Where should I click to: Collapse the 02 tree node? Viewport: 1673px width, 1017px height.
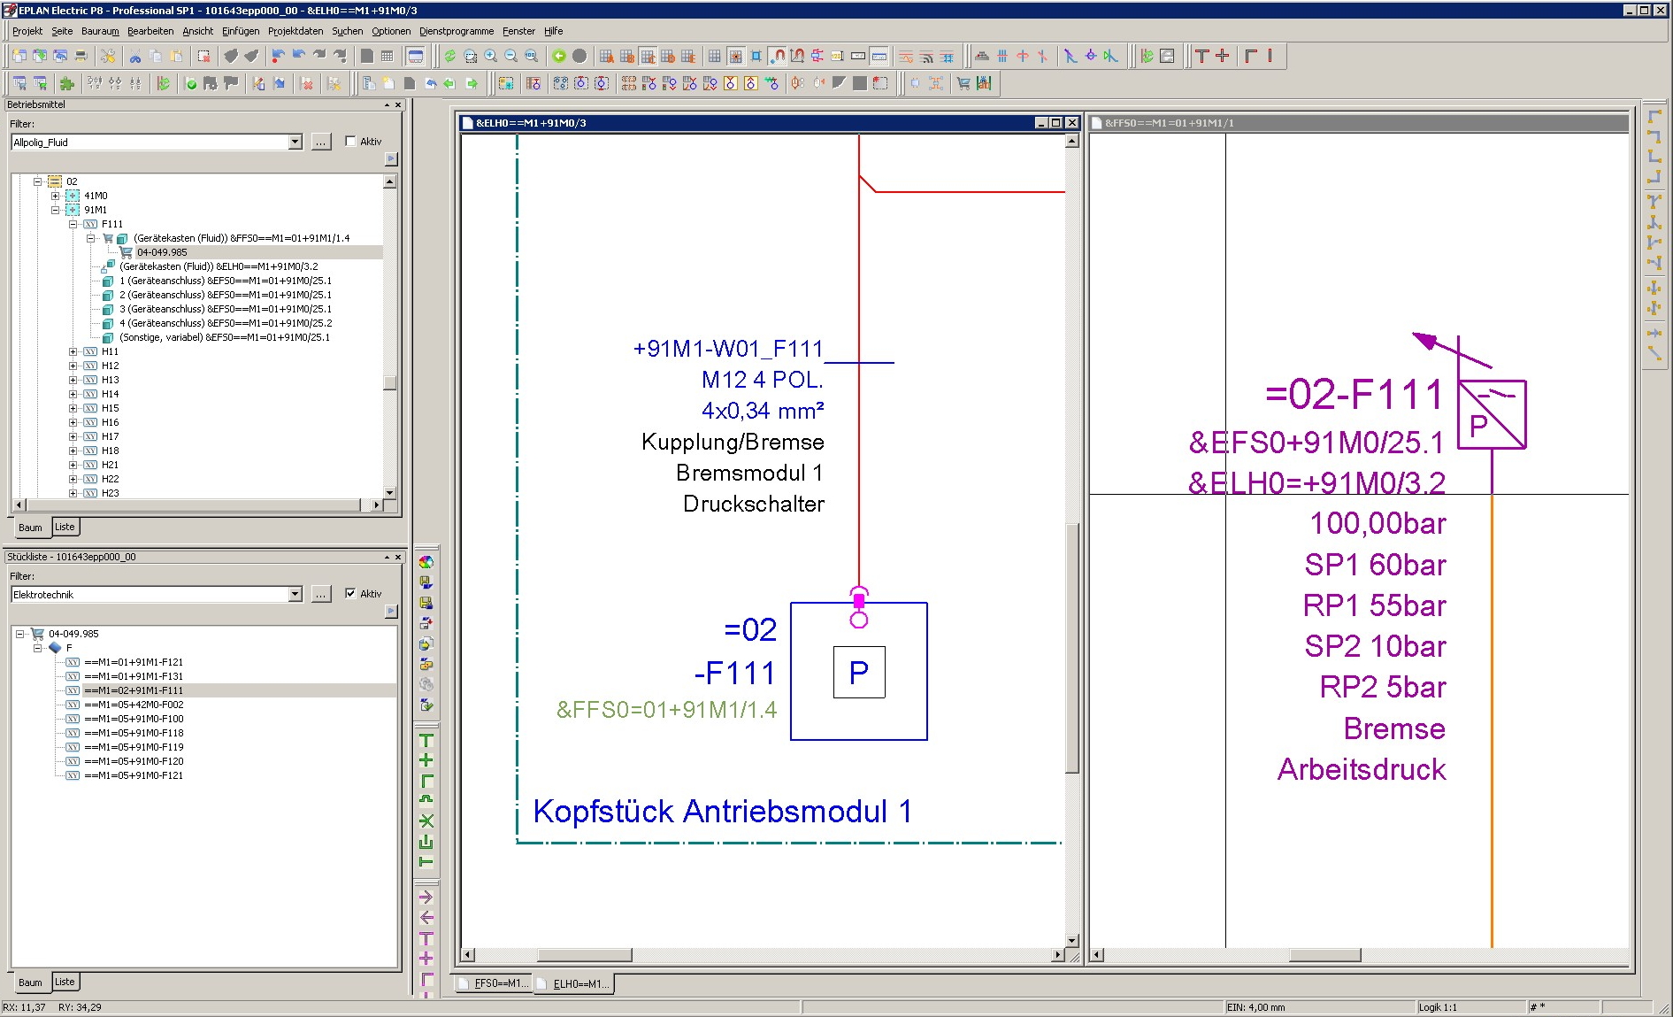coord(37,181)
